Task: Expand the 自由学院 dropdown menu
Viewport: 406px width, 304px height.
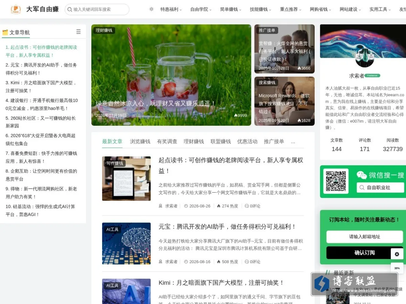Action: [x=201, y=9]
